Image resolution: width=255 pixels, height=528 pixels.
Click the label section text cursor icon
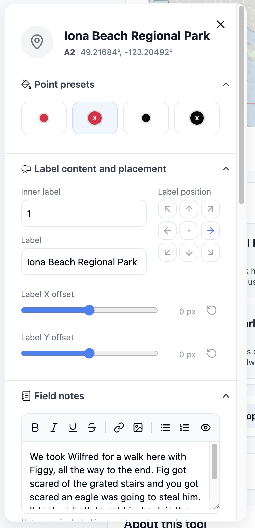(26, 169)
